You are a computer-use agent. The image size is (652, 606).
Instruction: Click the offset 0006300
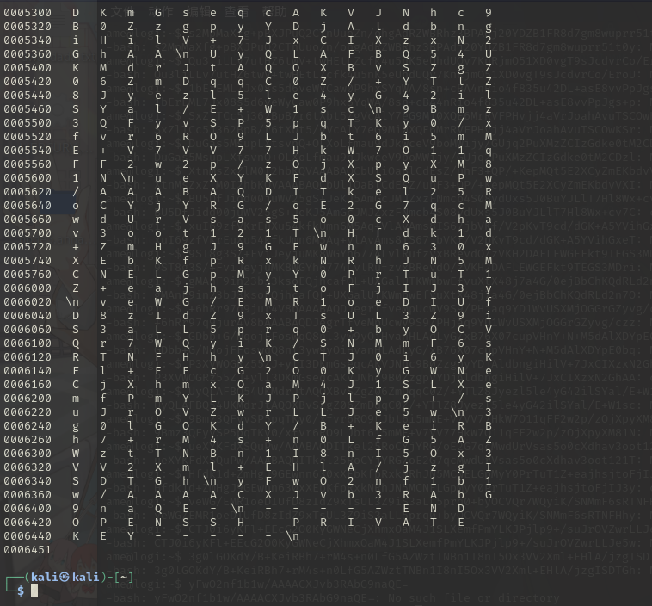click(x=28, y=454)
